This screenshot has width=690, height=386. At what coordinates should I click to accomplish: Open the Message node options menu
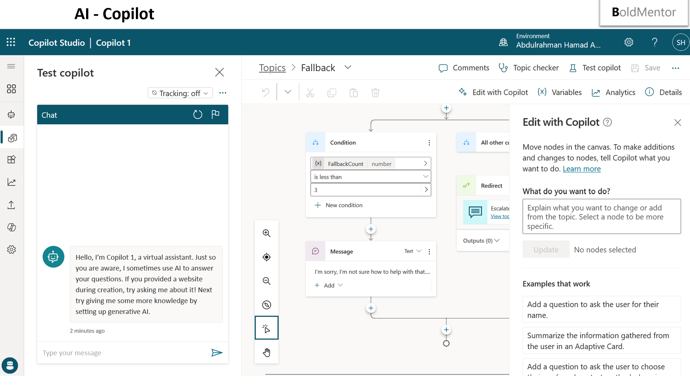coord(429,252)
